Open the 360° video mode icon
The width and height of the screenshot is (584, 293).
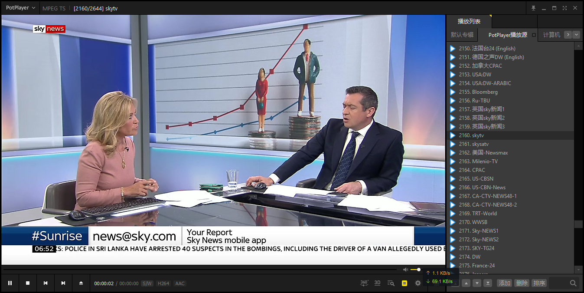(364, 283)
